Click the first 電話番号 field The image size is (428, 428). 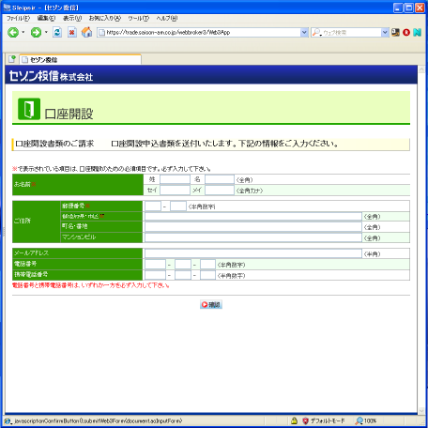[x=155, y=265]
